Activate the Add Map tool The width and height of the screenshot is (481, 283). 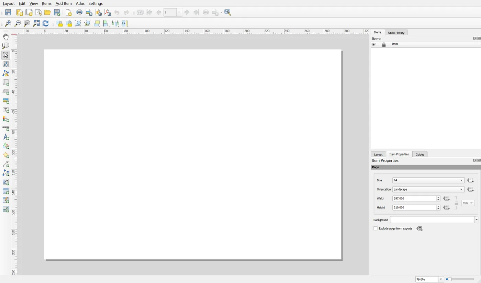(6, 82)
